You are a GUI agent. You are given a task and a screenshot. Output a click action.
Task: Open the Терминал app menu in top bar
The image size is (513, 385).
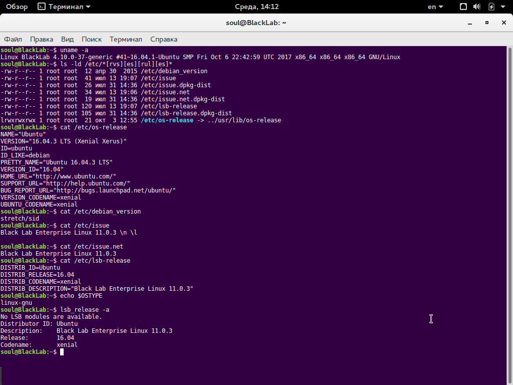64,7
